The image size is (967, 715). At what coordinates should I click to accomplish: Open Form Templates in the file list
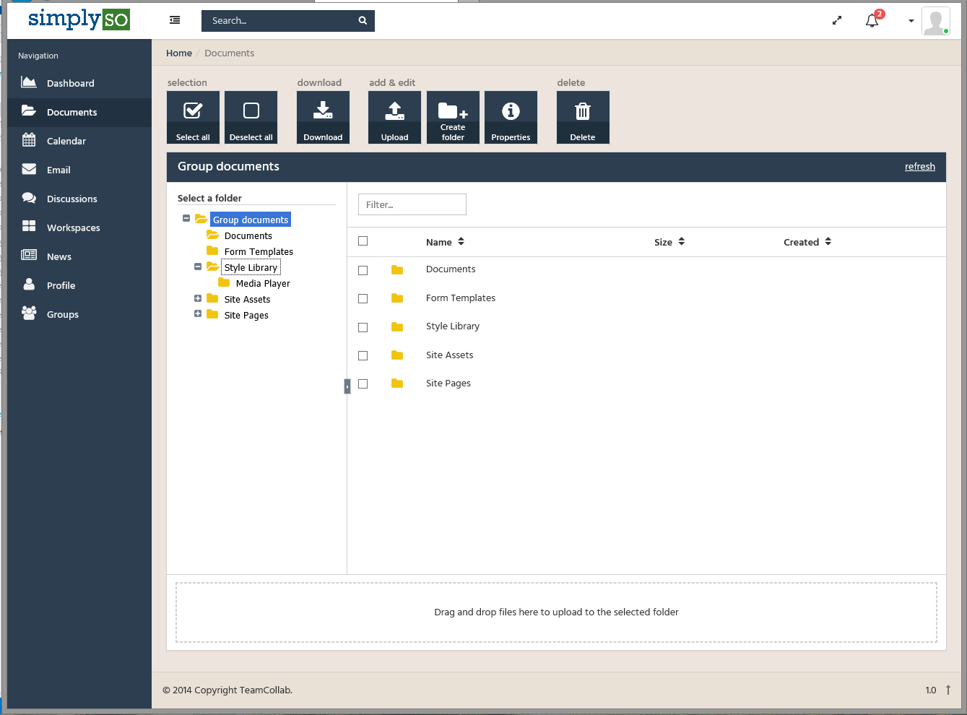(x=461, y=298)
